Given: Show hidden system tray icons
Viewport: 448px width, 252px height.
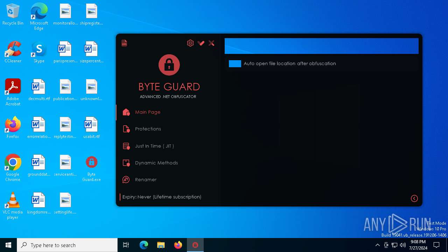Looking at the screenshot, I should (x=377, y=245).
